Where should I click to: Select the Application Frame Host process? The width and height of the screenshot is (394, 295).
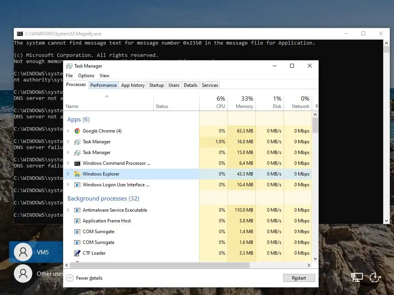[x=188, y=221]
